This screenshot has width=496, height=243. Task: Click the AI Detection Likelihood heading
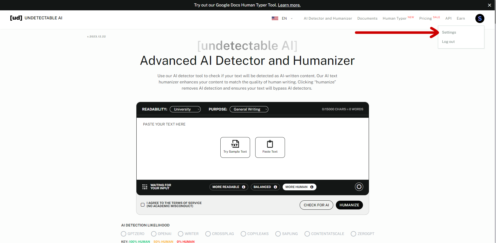point(145,225)
